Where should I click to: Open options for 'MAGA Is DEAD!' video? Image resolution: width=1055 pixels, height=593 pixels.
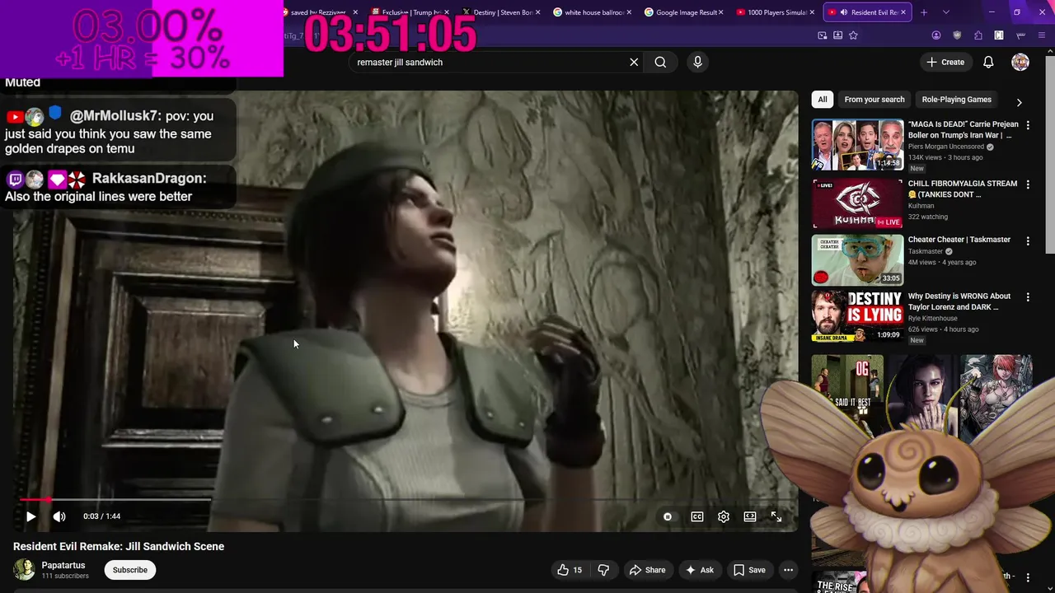[1028, 125]
